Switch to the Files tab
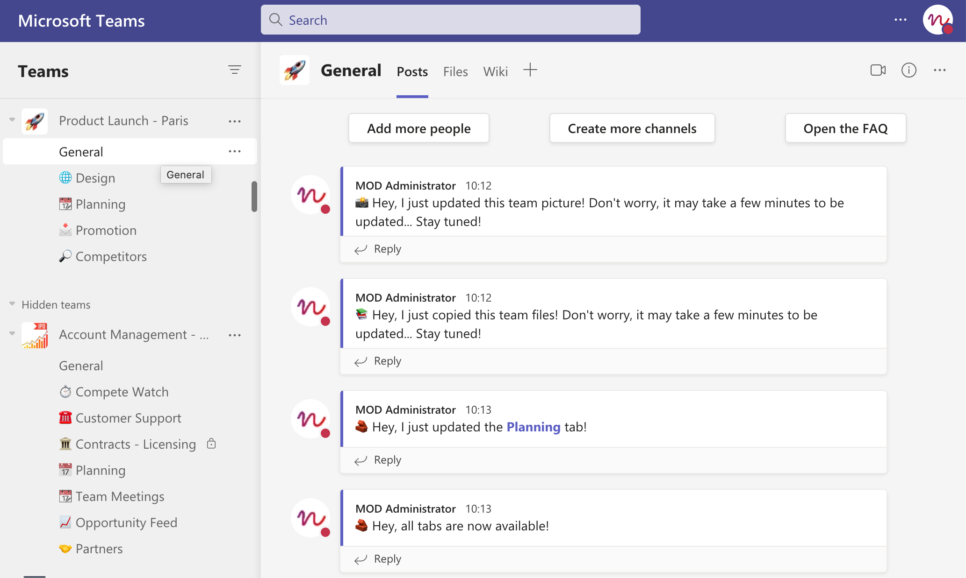 click(455, 71)
